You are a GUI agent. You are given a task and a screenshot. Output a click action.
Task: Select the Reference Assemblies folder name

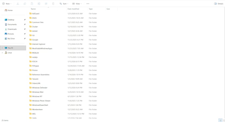click(x=41, y=75)
